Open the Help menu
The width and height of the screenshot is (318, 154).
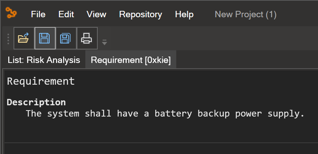(184, 14)
